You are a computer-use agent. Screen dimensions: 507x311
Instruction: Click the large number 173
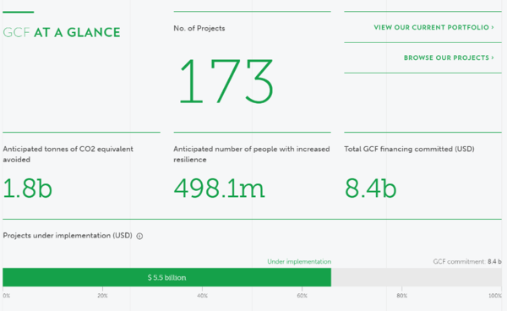(226, 81)
